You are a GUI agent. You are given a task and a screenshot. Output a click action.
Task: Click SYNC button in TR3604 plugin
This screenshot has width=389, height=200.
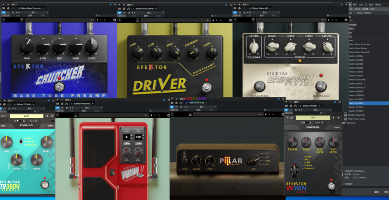click(3, 126)
